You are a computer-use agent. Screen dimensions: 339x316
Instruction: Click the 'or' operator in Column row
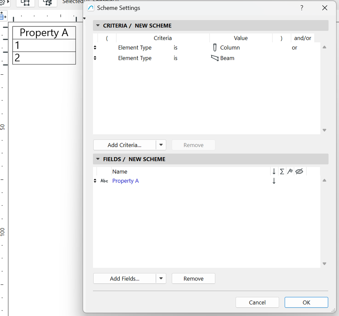tap(294, 48)
